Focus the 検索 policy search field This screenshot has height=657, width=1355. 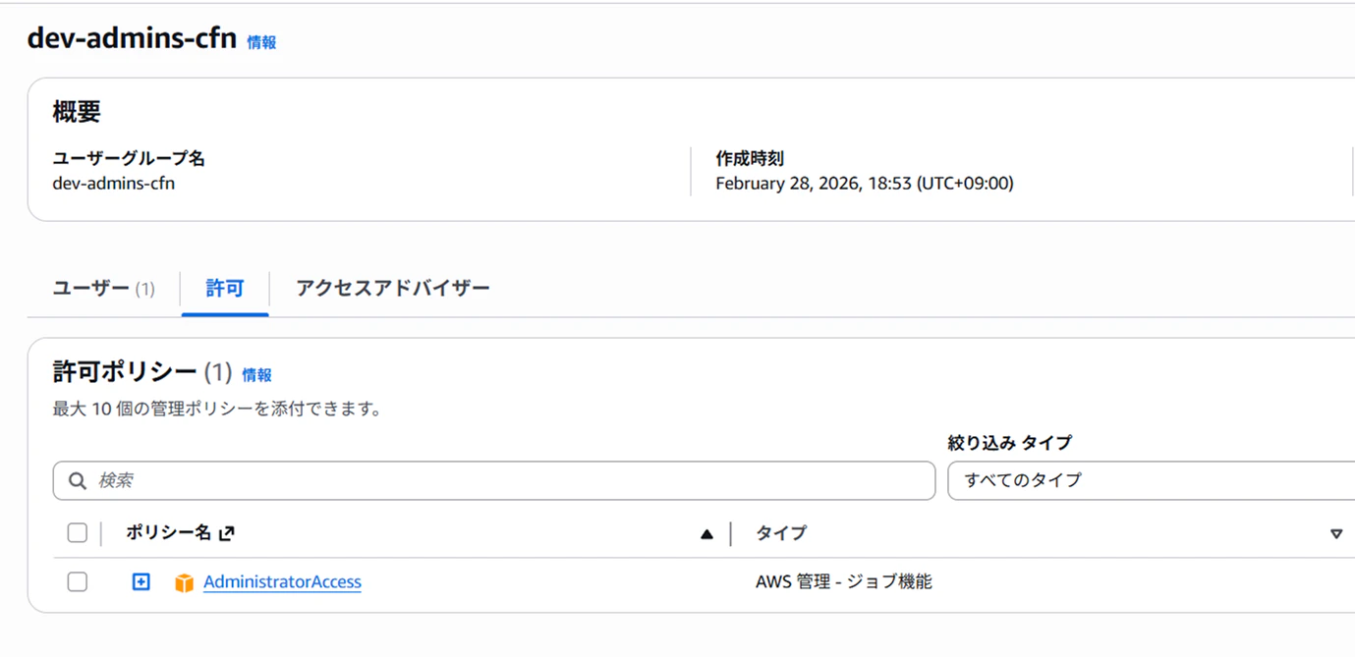coord(494,480)
